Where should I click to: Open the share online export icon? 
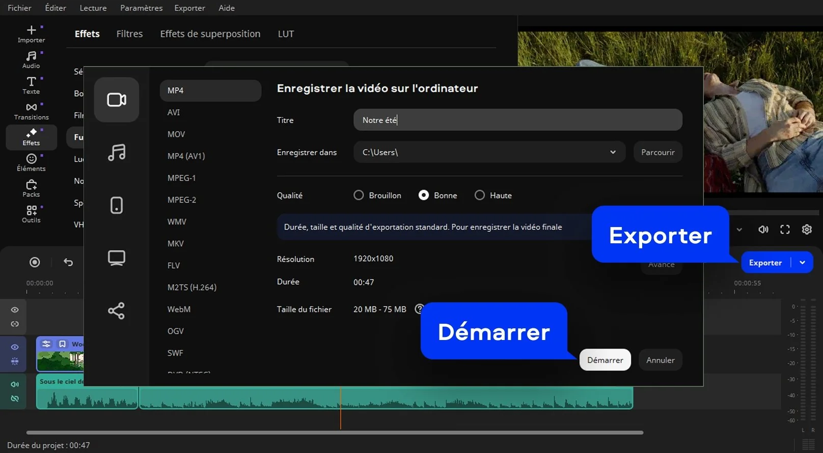coord(117,310)
